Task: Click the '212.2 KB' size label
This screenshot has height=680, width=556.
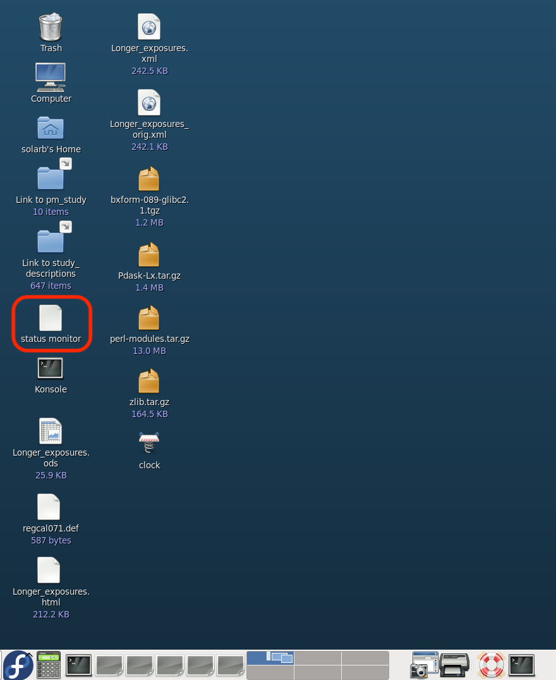Action: (51, 614)
